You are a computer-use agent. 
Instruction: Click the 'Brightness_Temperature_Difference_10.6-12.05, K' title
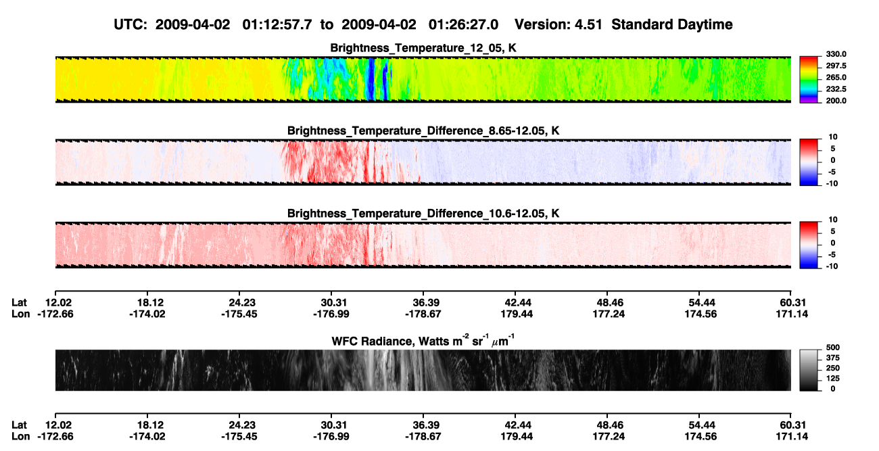click(x=423, y=213)
